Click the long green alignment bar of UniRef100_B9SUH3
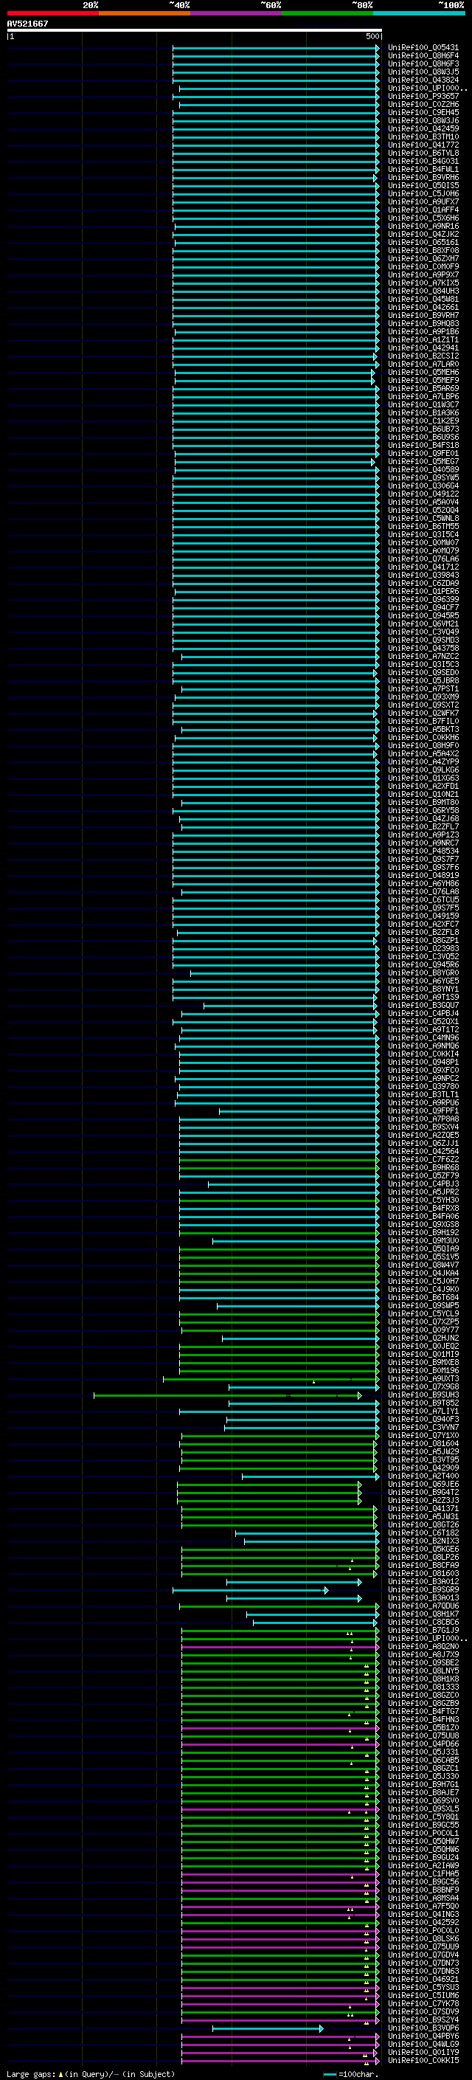472x2080 pixels. [x=228, y=1395]
